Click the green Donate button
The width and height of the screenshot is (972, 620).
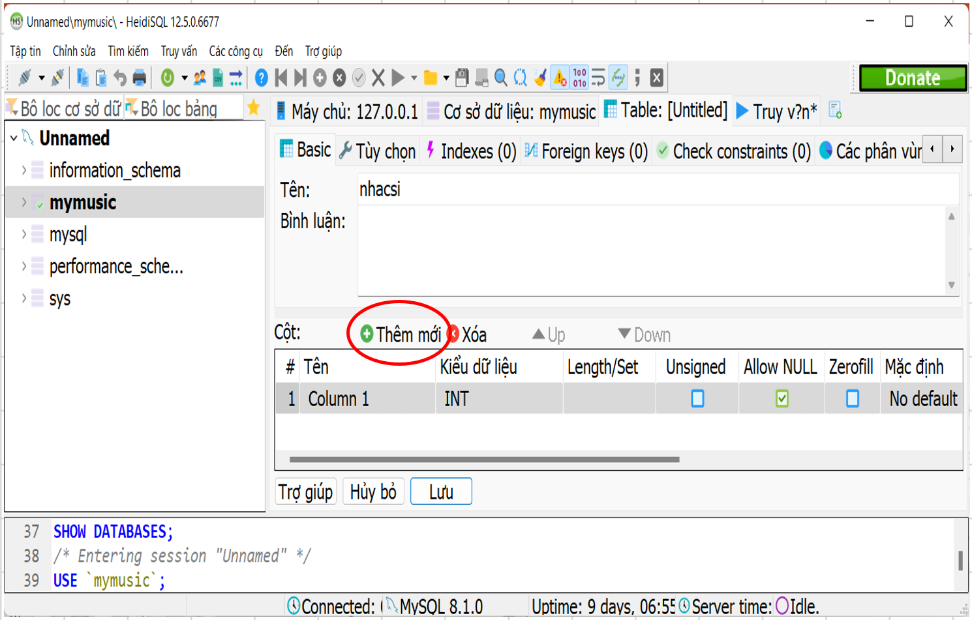pos(913,78)
